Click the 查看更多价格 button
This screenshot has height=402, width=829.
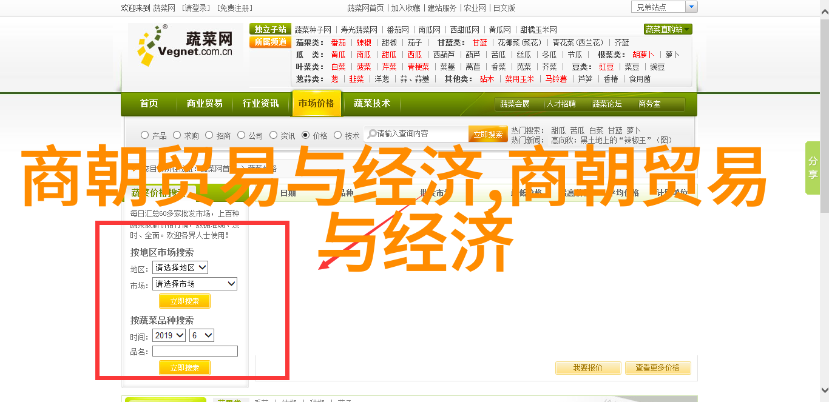click(657, 367)
